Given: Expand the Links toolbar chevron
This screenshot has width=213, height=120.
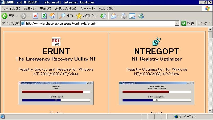Looking at the screenshot, I should coord(210,22).
